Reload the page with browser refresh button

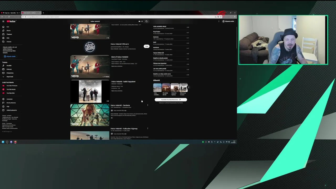[x=9, y=17]
